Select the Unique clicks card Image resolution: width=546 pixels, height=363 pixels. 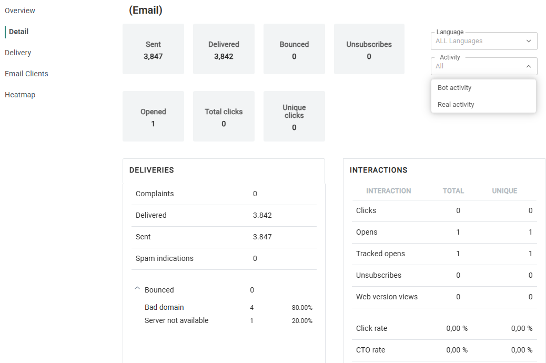click(294, 117)
